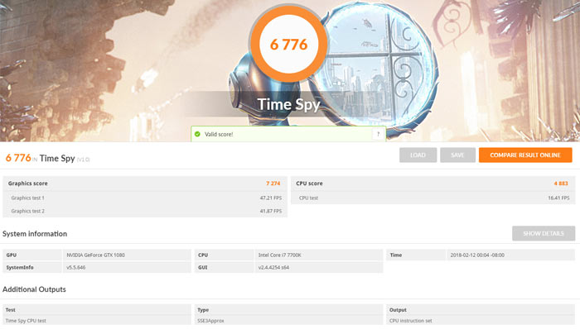Select the Graphics score header row
580x329 pixels.
[145, 184]
